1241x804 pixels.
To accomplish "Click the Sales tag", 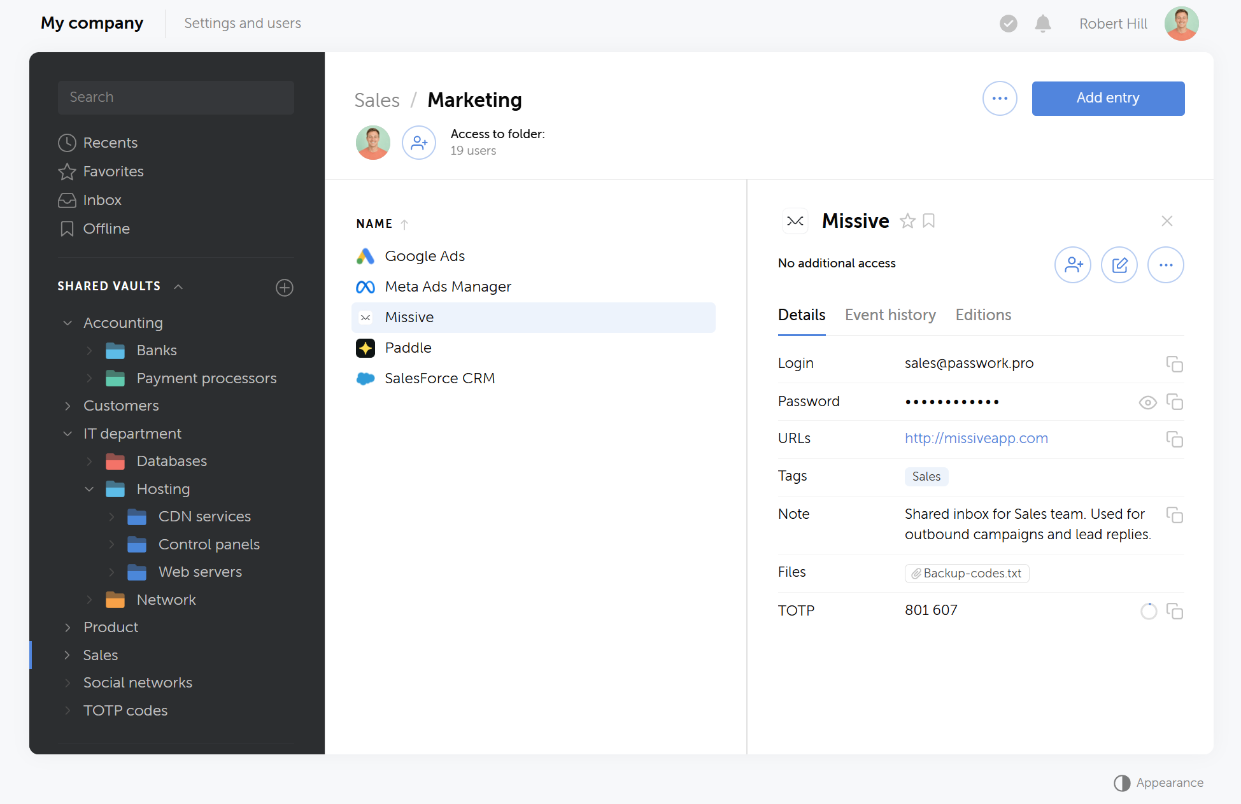I will 926,477.
